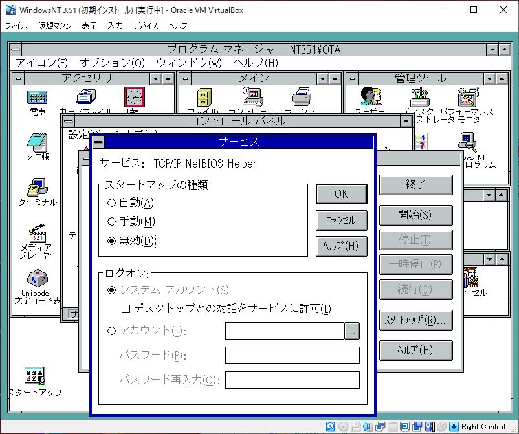Select the 無効(D) startup type

point(112,241)
